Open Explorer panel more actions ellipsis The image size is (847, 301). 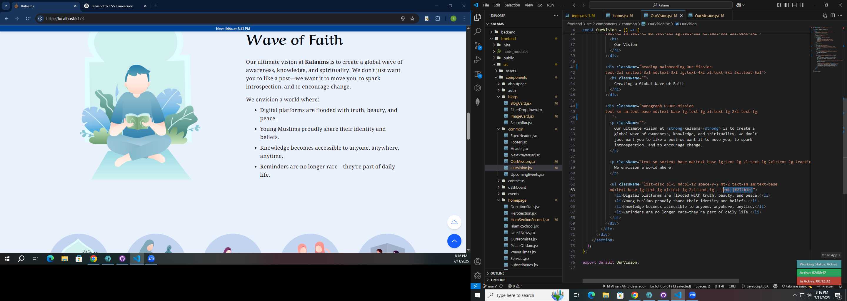[x=556, y=16]
